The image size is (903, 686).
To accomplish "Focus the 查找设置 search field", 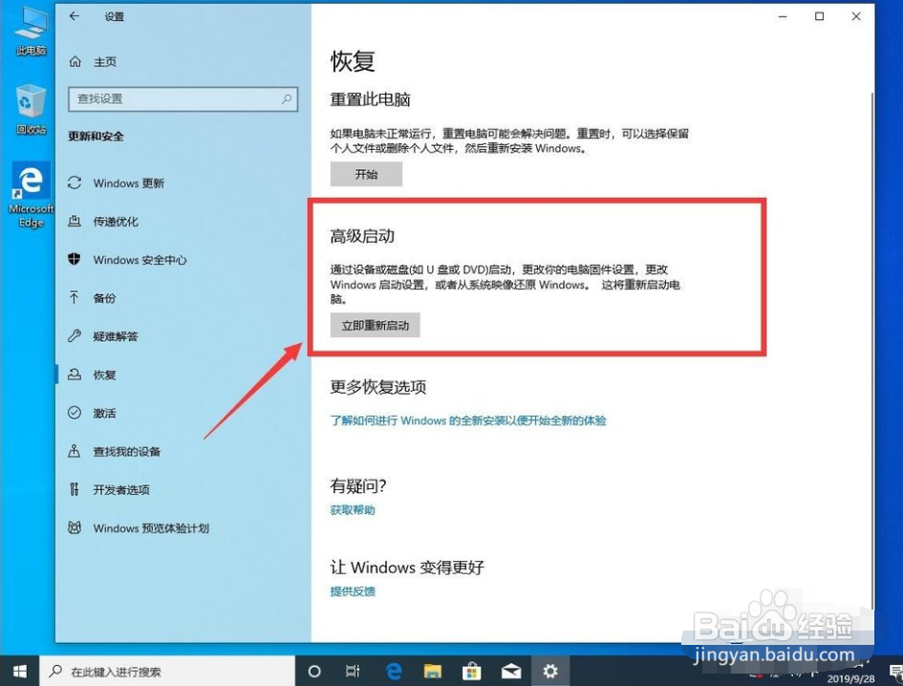I will point(183,99).
